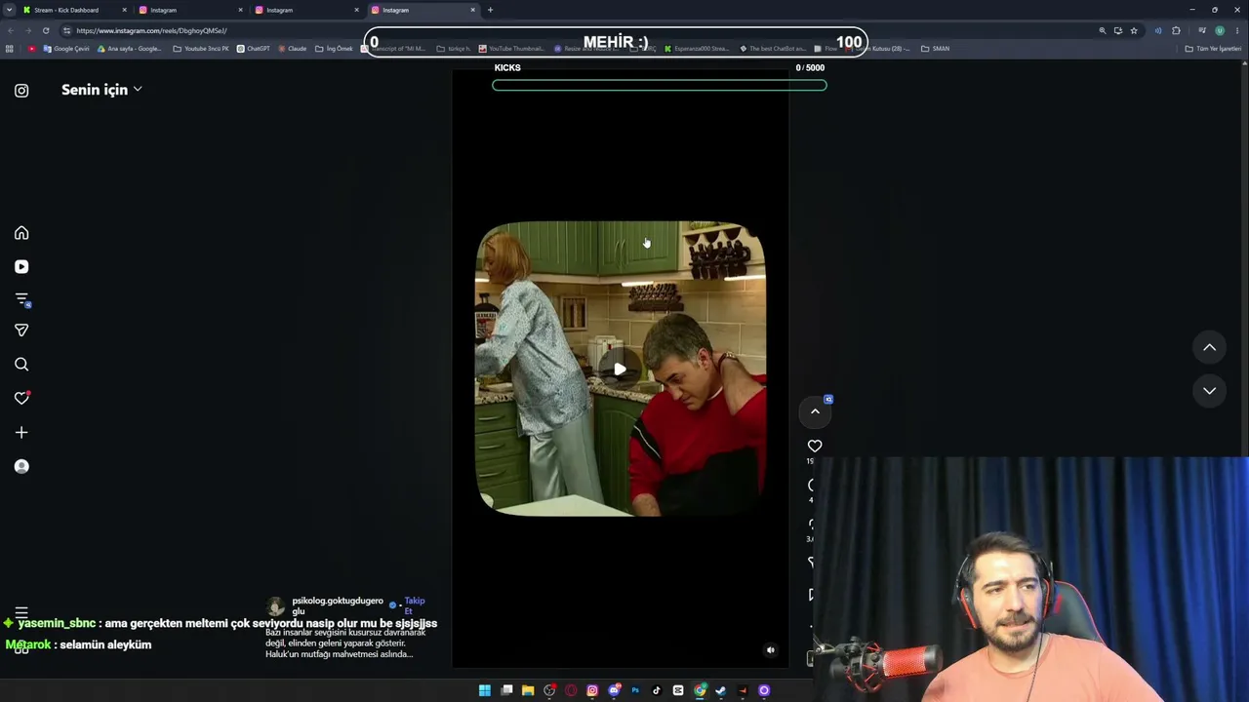Open the Claude bookmark

click(292, 49)
